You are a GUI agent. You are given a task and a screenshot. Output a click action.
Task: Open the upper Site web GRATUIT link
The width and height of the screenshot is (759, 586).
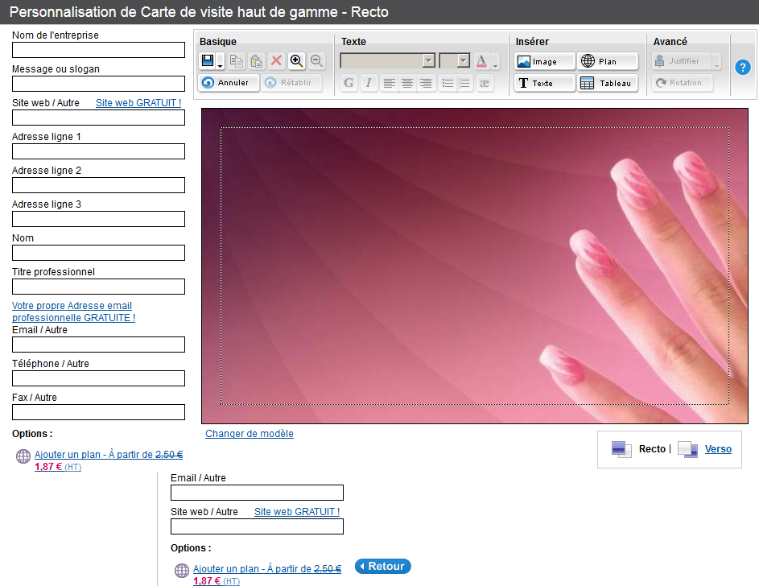[x=138, y=102]
